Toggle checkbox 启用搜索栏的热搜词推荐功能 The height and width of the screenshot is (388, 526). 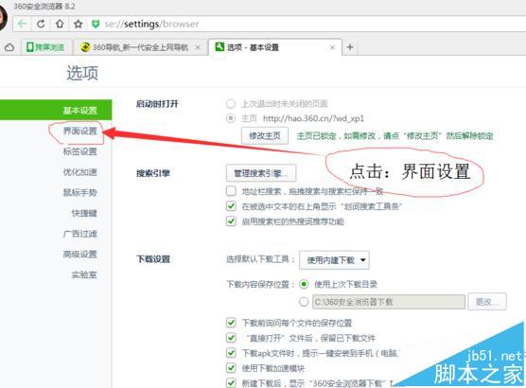click(x=231, y=221)
